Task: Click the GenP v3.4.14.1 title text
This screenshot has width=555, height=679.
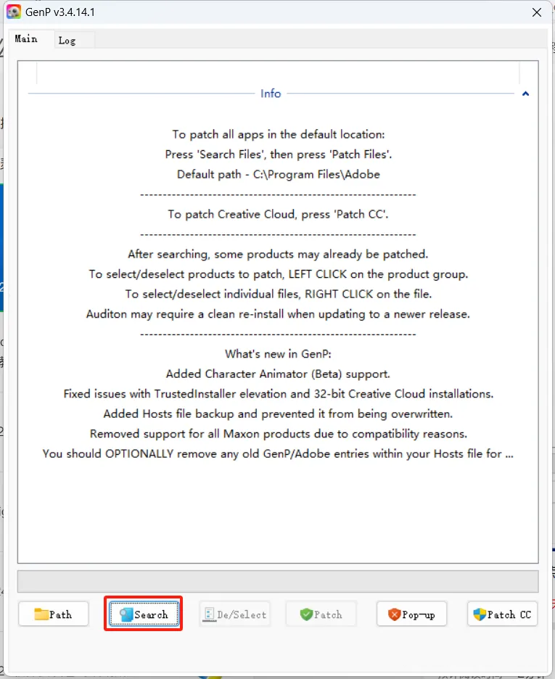Action: tap(60, 12)
